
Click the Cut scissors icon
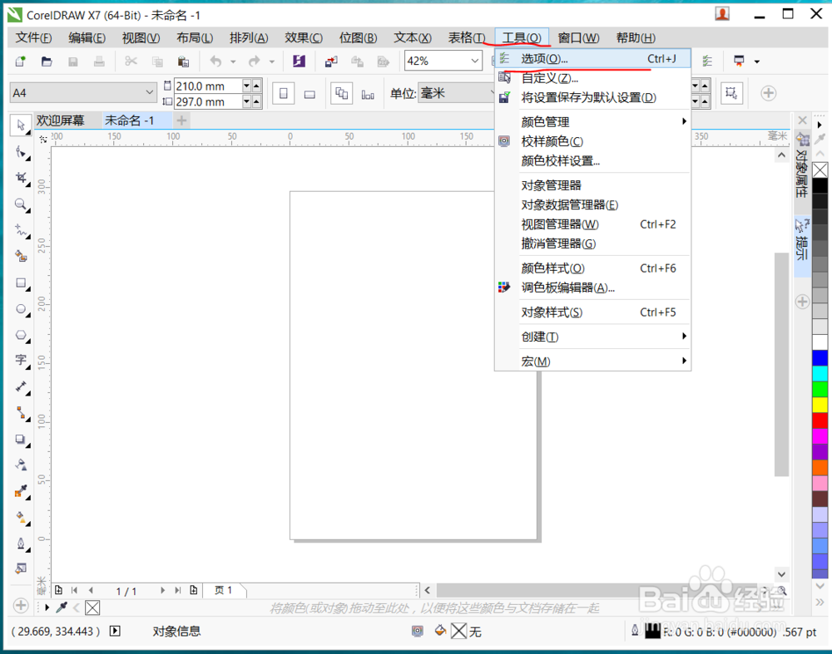click(131, 61)
